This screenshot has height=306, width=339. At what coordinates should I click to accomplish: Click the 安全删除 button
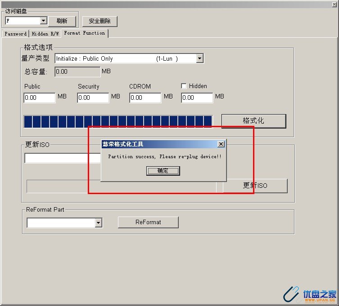pyautogui.click(x=99, y=21)
